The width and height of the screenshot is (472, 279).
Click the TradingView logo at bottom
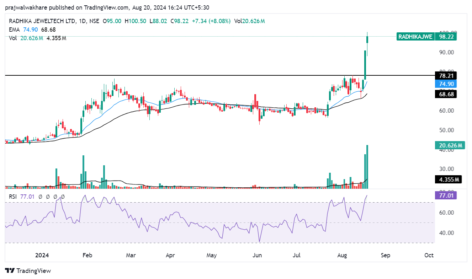[28, 271]
